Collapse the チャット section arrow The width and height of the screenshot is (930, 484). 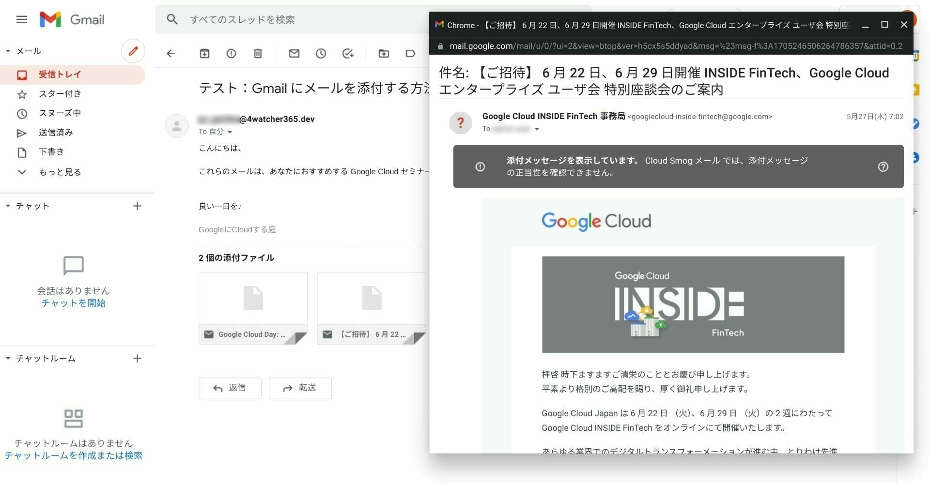tap(8, 206)
